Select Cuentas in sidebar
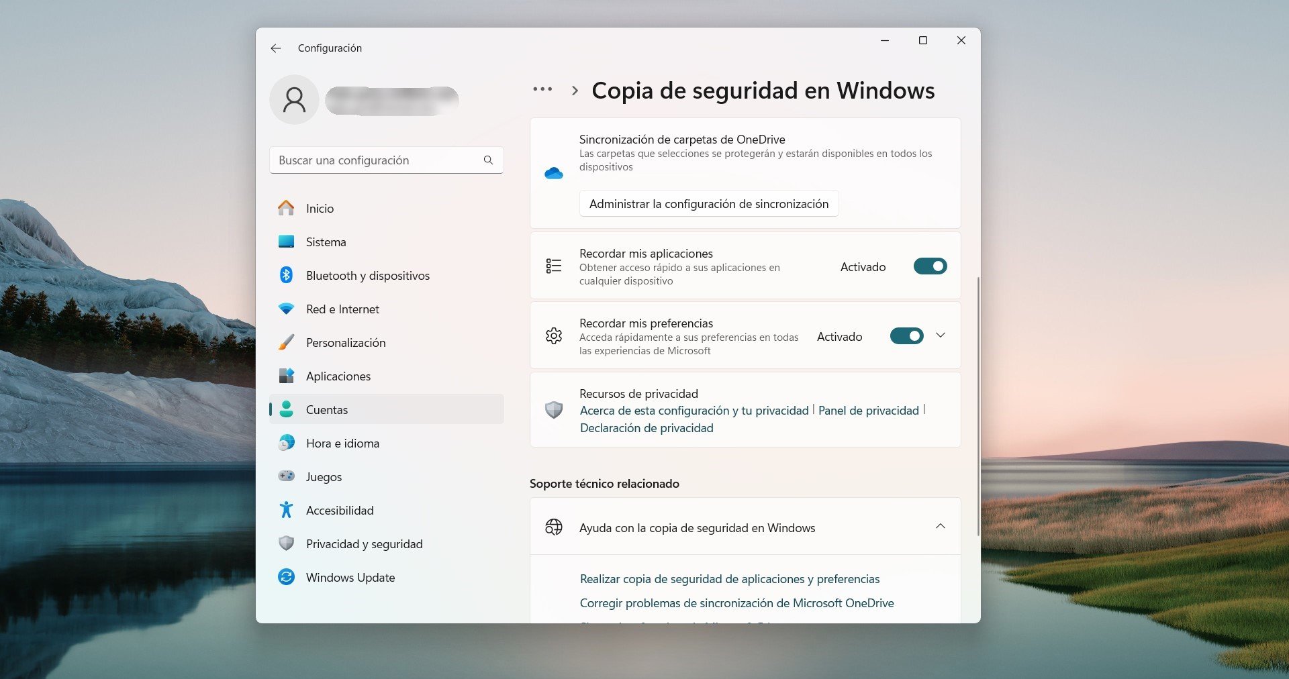 (x=386, y=409)
